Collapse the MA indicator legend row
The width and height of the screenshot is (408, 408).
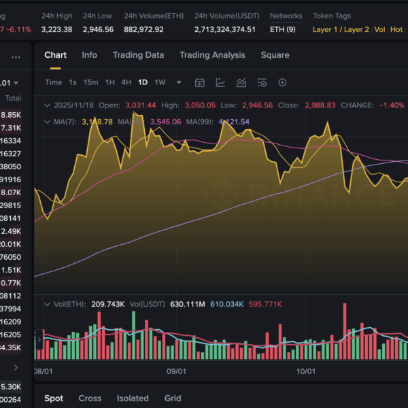(x=46, y=122)
